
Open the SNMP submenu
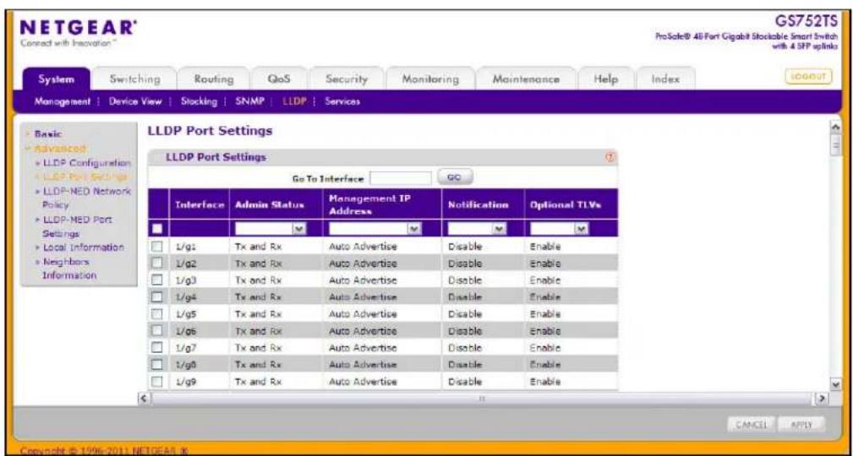249,101
